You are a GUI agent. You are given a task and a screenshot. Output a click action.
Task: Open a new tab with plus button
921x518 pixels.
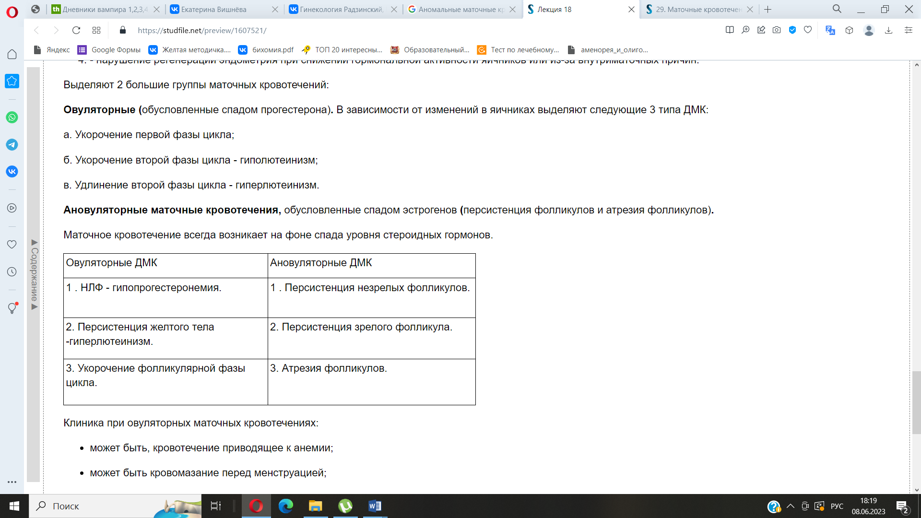[x=767, y=9]
